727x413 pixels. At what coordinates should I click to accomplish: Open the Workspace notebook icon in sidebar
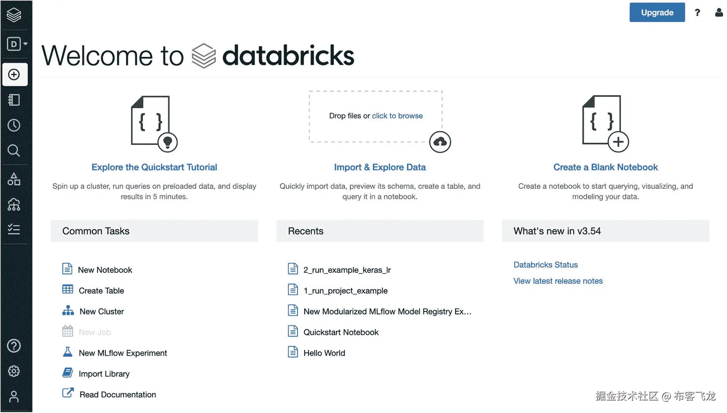click(x=14, y=100)
